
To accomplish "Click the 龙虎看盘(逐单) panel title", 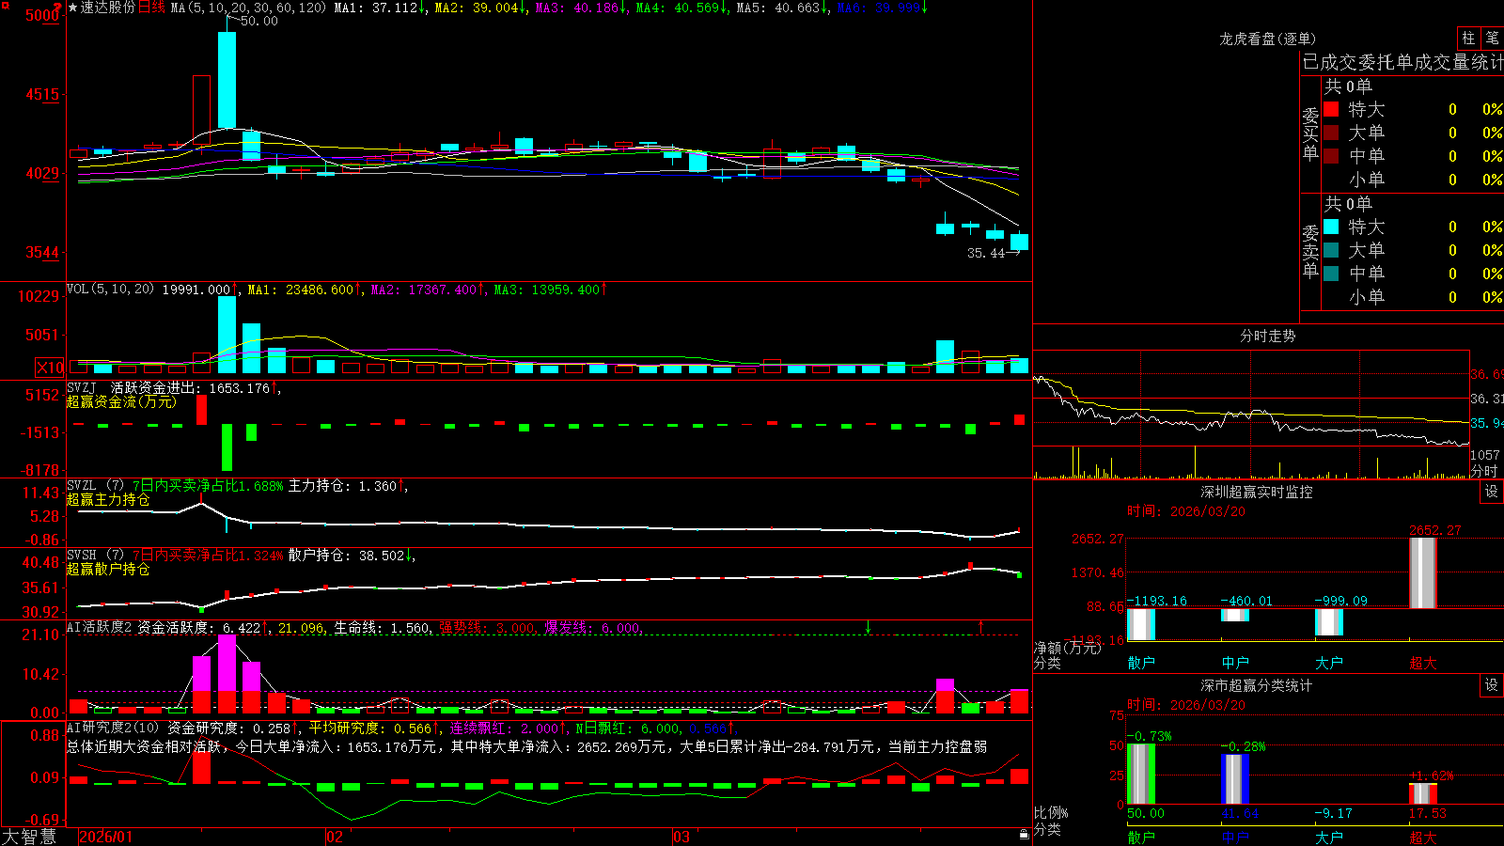I will pyautogui.click(x=1267, y=39).
